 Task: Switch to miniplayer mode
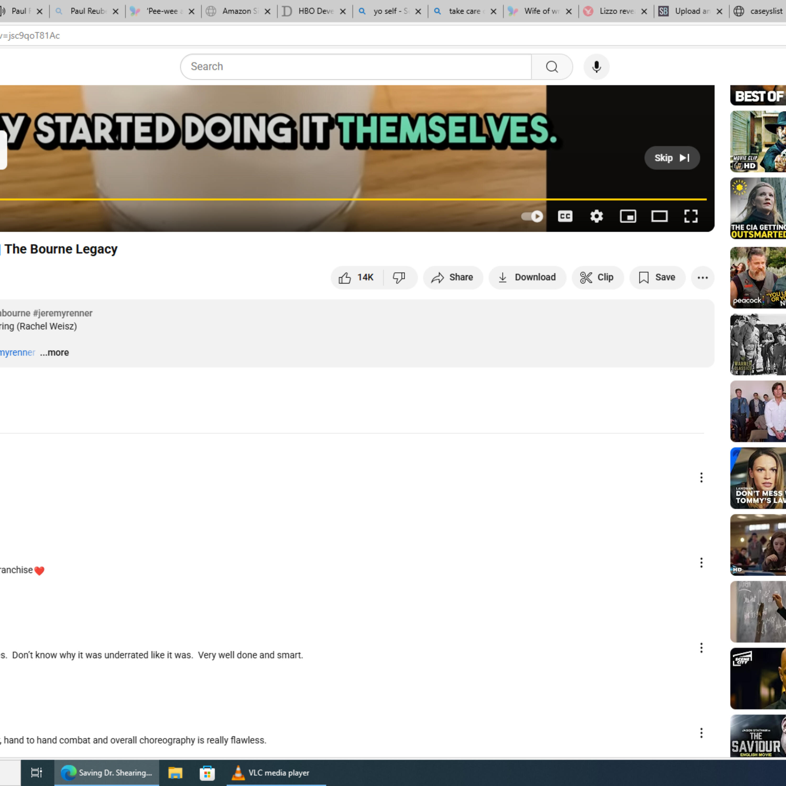[x=628, y=216]
